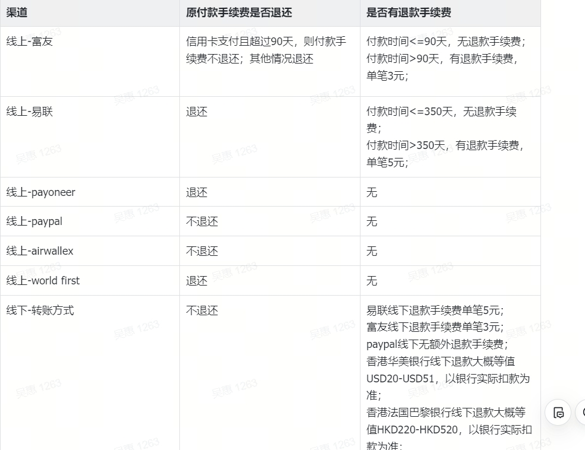
Task: Click '无' in the 线上-payoneer row
Action: pyautogui.click(x=372, y=192)
